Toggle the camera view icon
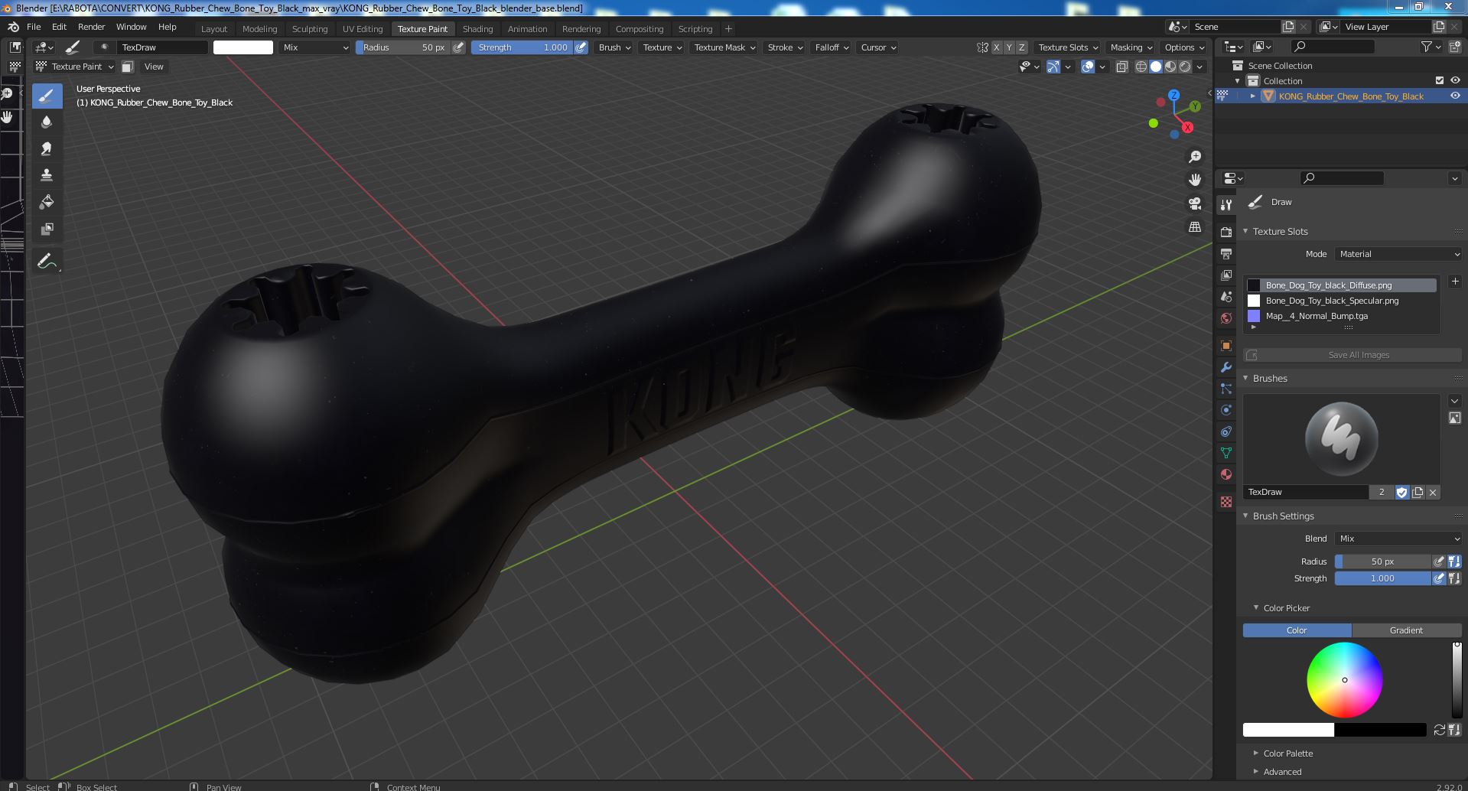The image size is (1468, 791). pos(1194,203)
